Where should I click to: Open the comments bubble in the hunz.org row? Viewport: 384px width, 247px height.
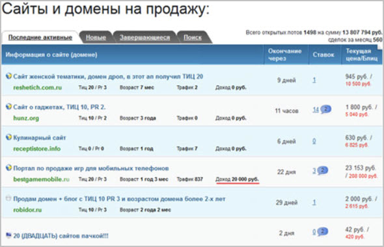[x=325, y=109]
